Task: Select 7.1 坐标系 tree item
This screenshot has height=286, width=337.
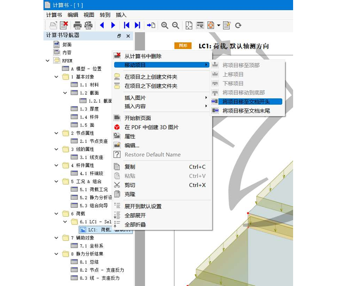Action: (x=87, y=246)
